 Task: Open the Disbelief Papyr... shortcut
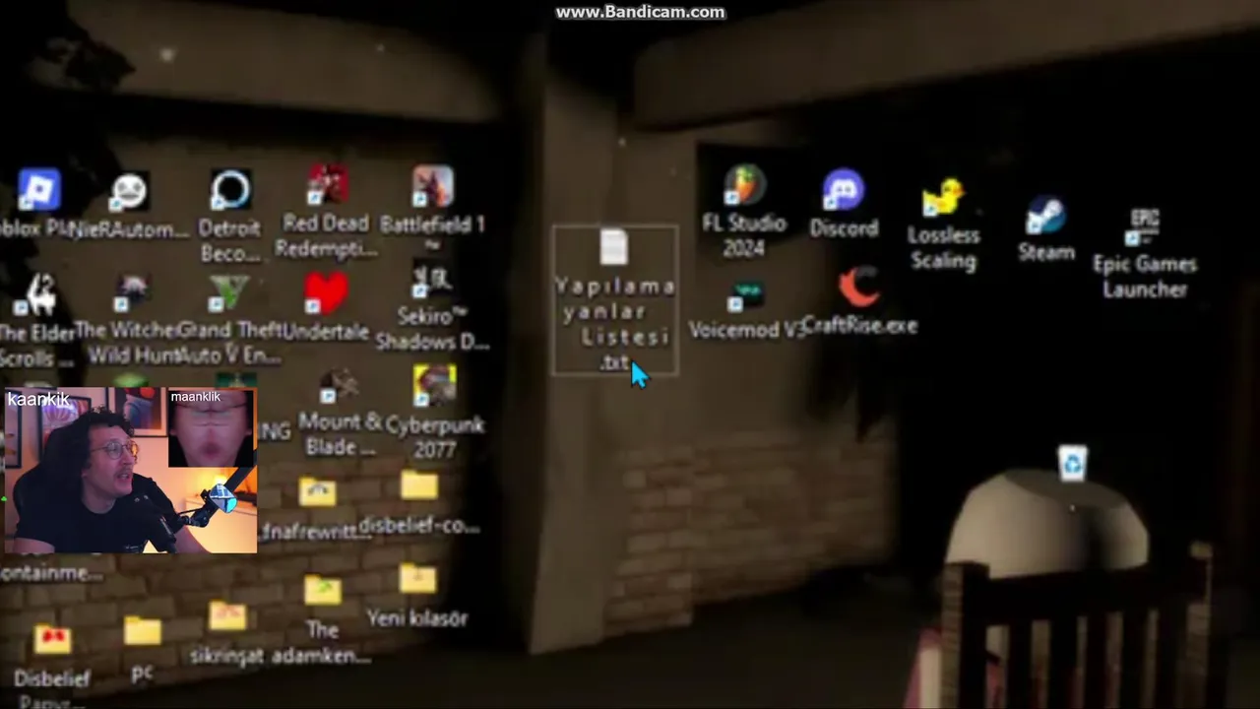(x=52, y=641)
